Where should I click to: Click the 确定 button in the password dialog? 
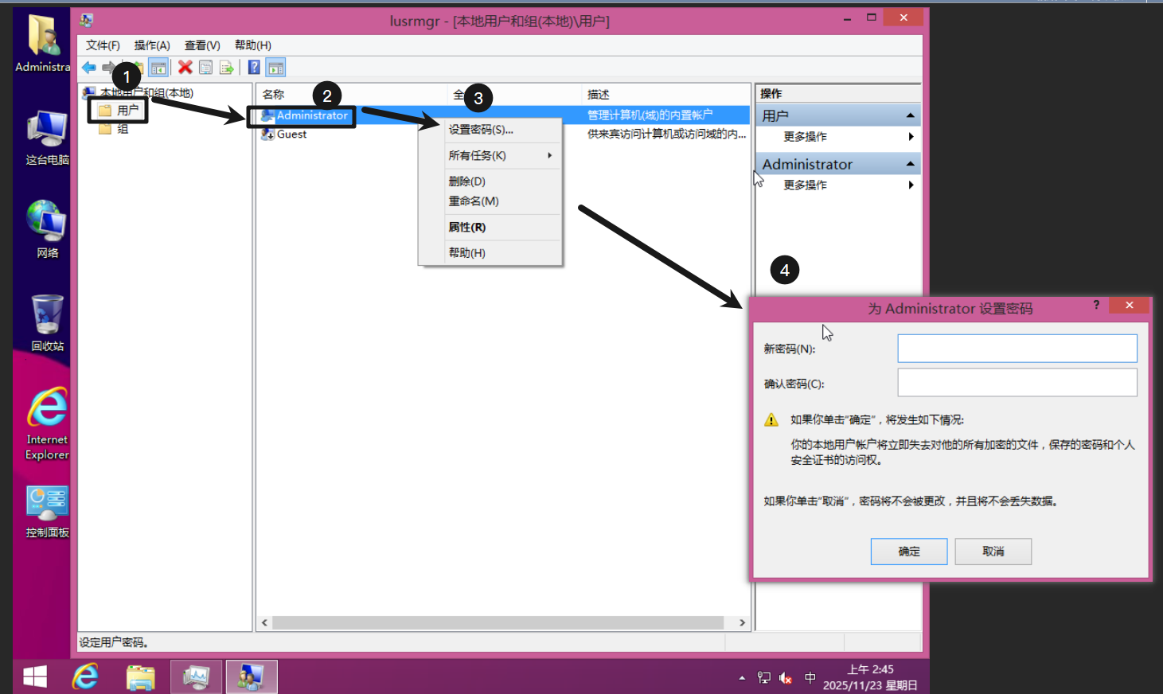908,552
